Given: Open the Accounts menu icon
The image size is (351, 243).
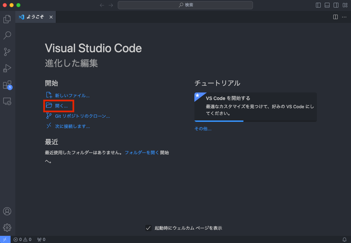Looking at the screenshot, I should pos(7,211).
